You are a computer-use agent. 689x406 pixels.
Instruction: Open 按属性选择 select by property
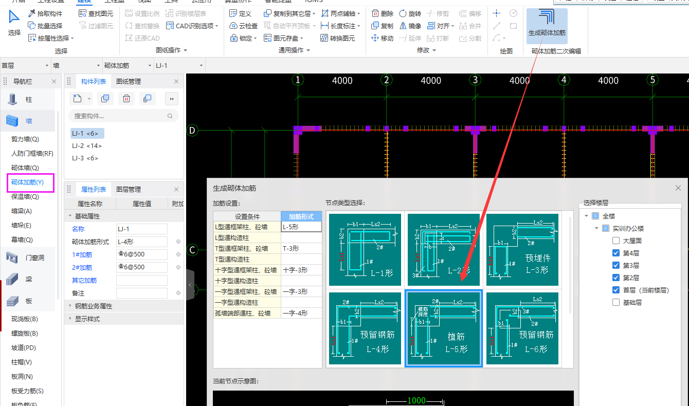tap(51, 38)
